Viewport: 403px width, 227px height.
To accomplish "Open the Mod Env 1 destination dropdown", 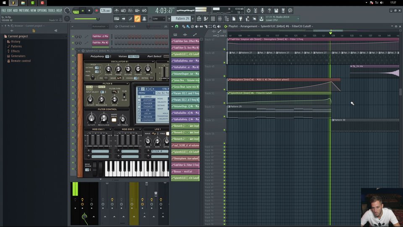I will [110, 129].
